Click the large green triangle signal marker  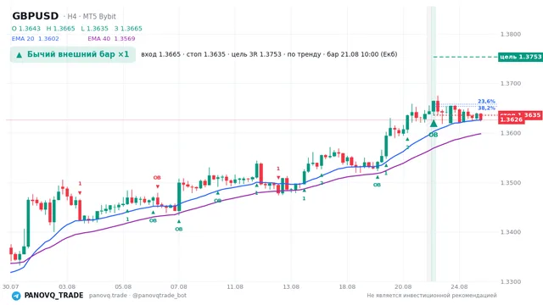[434, 123]
